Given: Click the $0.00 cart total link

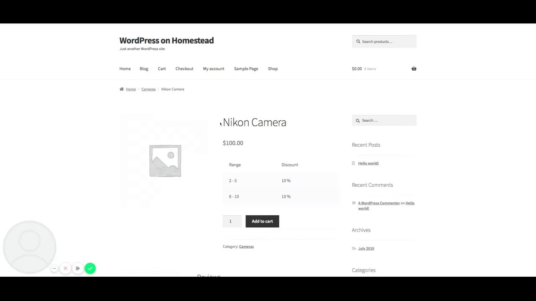Looking at the screenshot, I should [357, 69].
